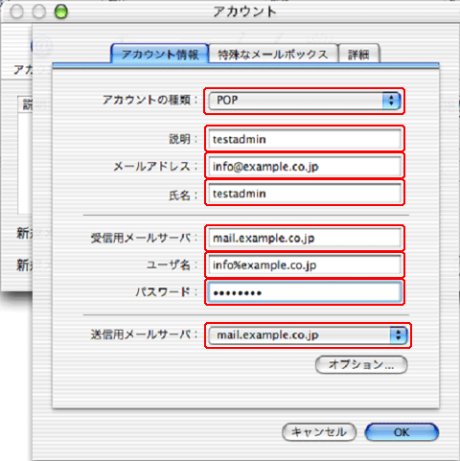Click the ユーザ名 input field
The height and width of the screenshot is (461, 460).
coord(305,265)
